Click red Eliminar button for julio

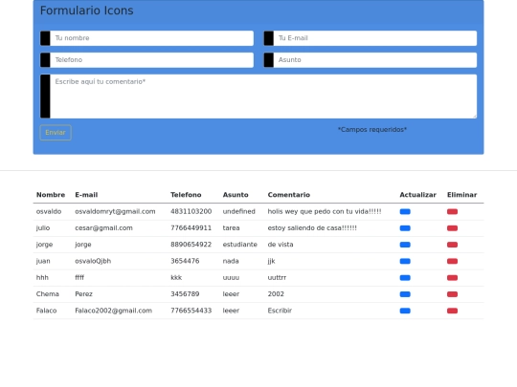[452, 228]
